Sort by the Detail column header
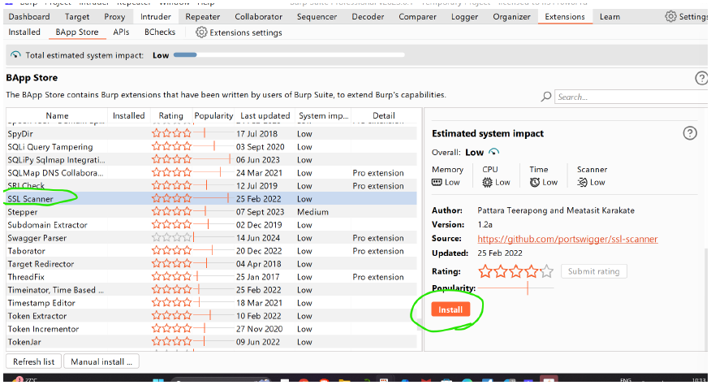This screenshot has width=711, height=385. click(384, 115)
